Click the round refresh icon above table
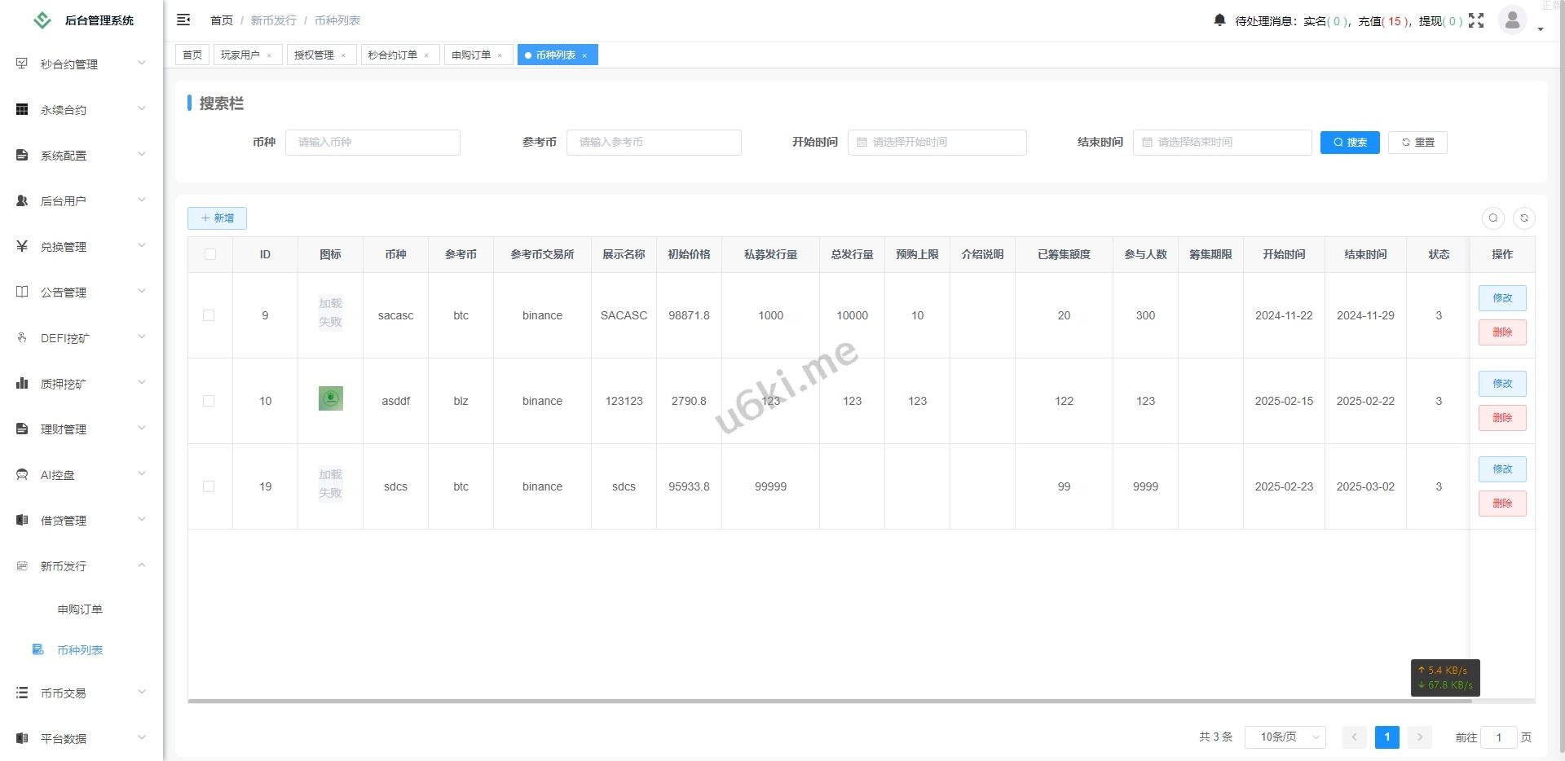 (1524, 218)
